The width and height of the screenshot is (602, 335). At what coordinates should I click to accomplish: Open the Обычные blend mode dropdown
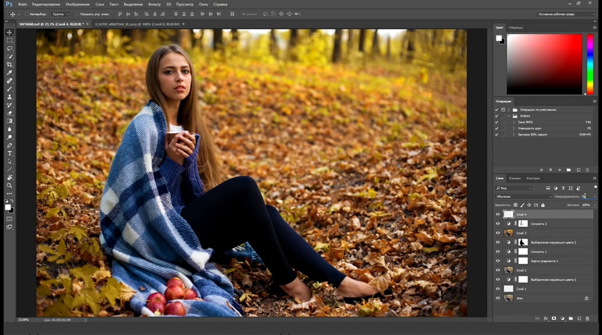(x=523, y=196)
